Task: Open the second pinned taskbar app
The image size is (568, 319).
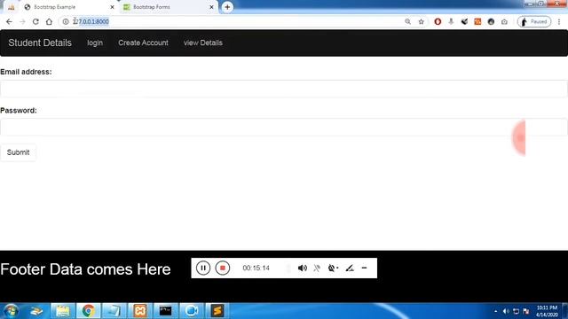Action: (36, 311)
